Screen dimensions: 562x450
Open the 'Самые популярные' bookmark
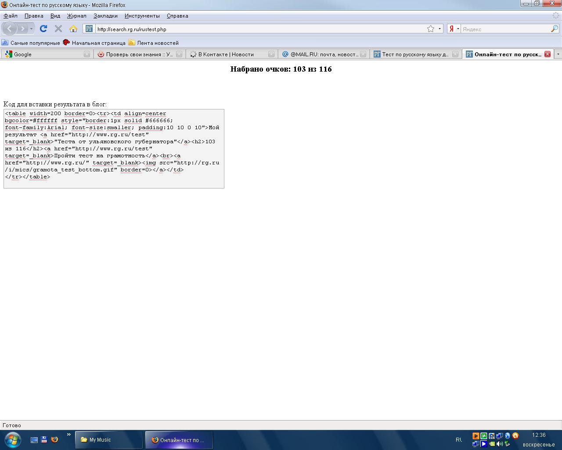(31, 43)
